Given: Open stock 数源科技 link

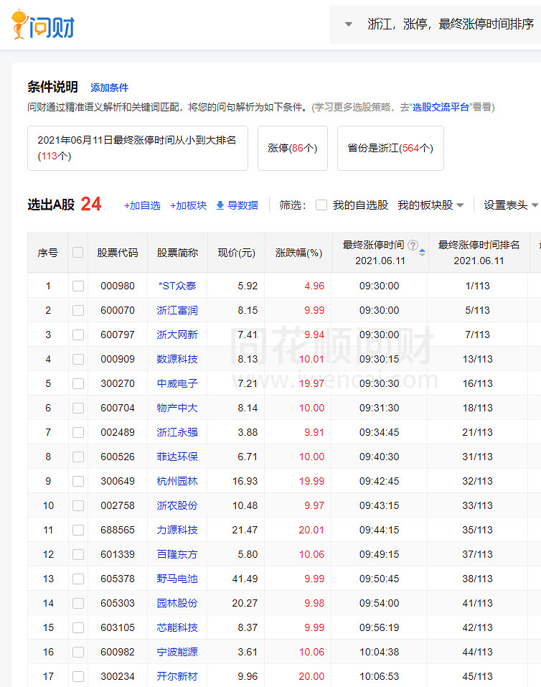Looking at the screenshot, I should click(177, 359).
